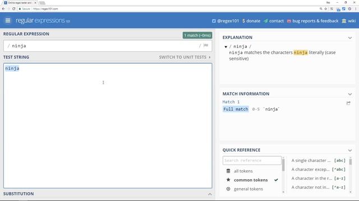Click the browser zoom magnifier icon
The image size is (359, 201).
321,9
